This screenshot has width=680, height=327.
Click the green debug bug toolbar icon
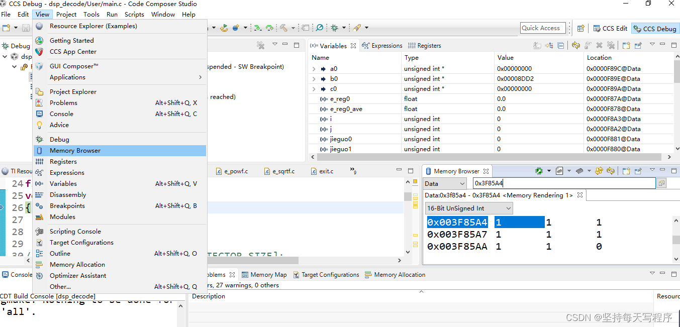[x=334, y=28]
